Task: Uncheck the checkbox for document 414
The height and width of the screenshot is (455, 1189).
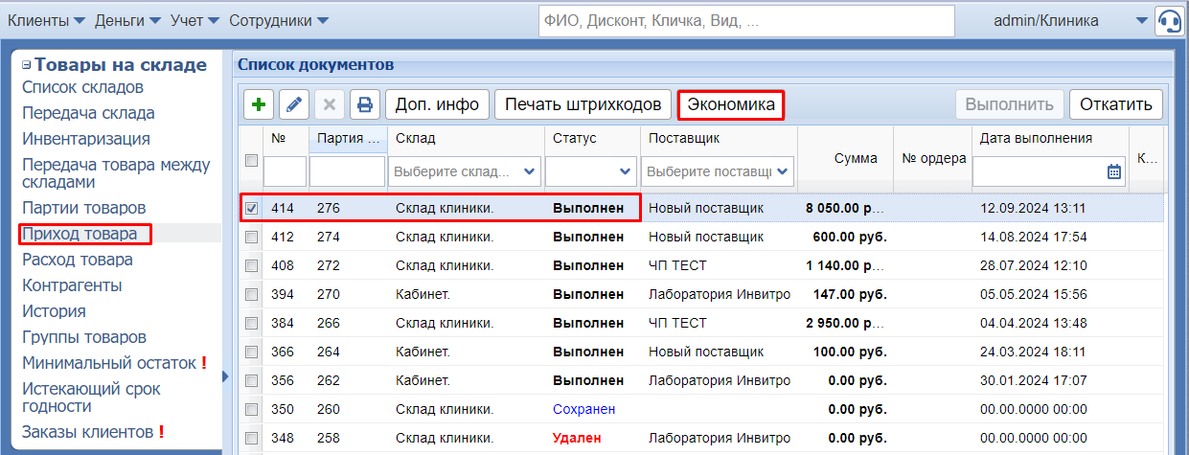Action: click(251, 208)
